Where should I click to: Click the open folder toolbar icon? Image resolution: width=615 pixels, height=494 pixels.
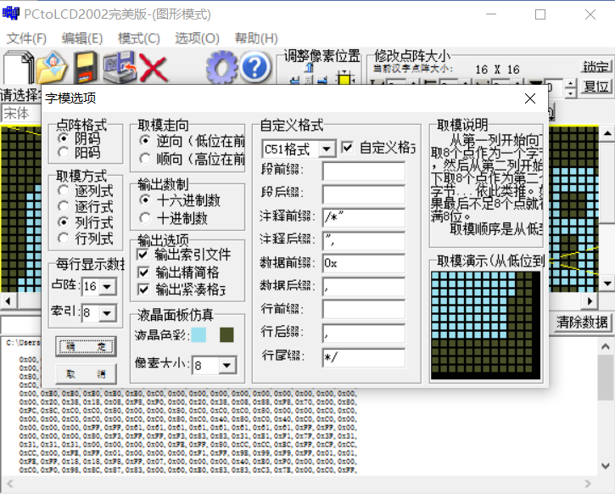coord(51,67)
